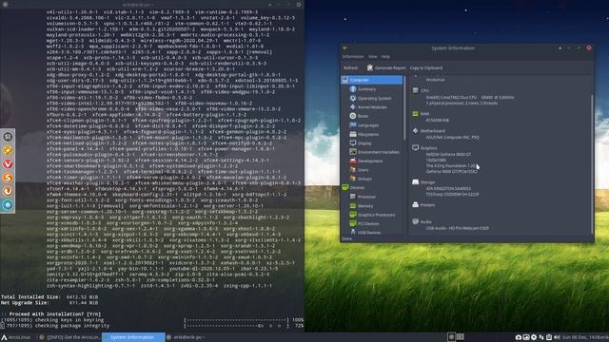Launch the yellow dock icon

coord(8,150)
